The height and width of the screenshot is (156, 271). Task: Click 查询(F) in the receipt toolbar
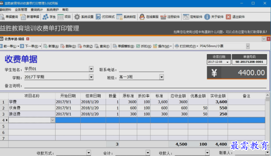point(102,46)
